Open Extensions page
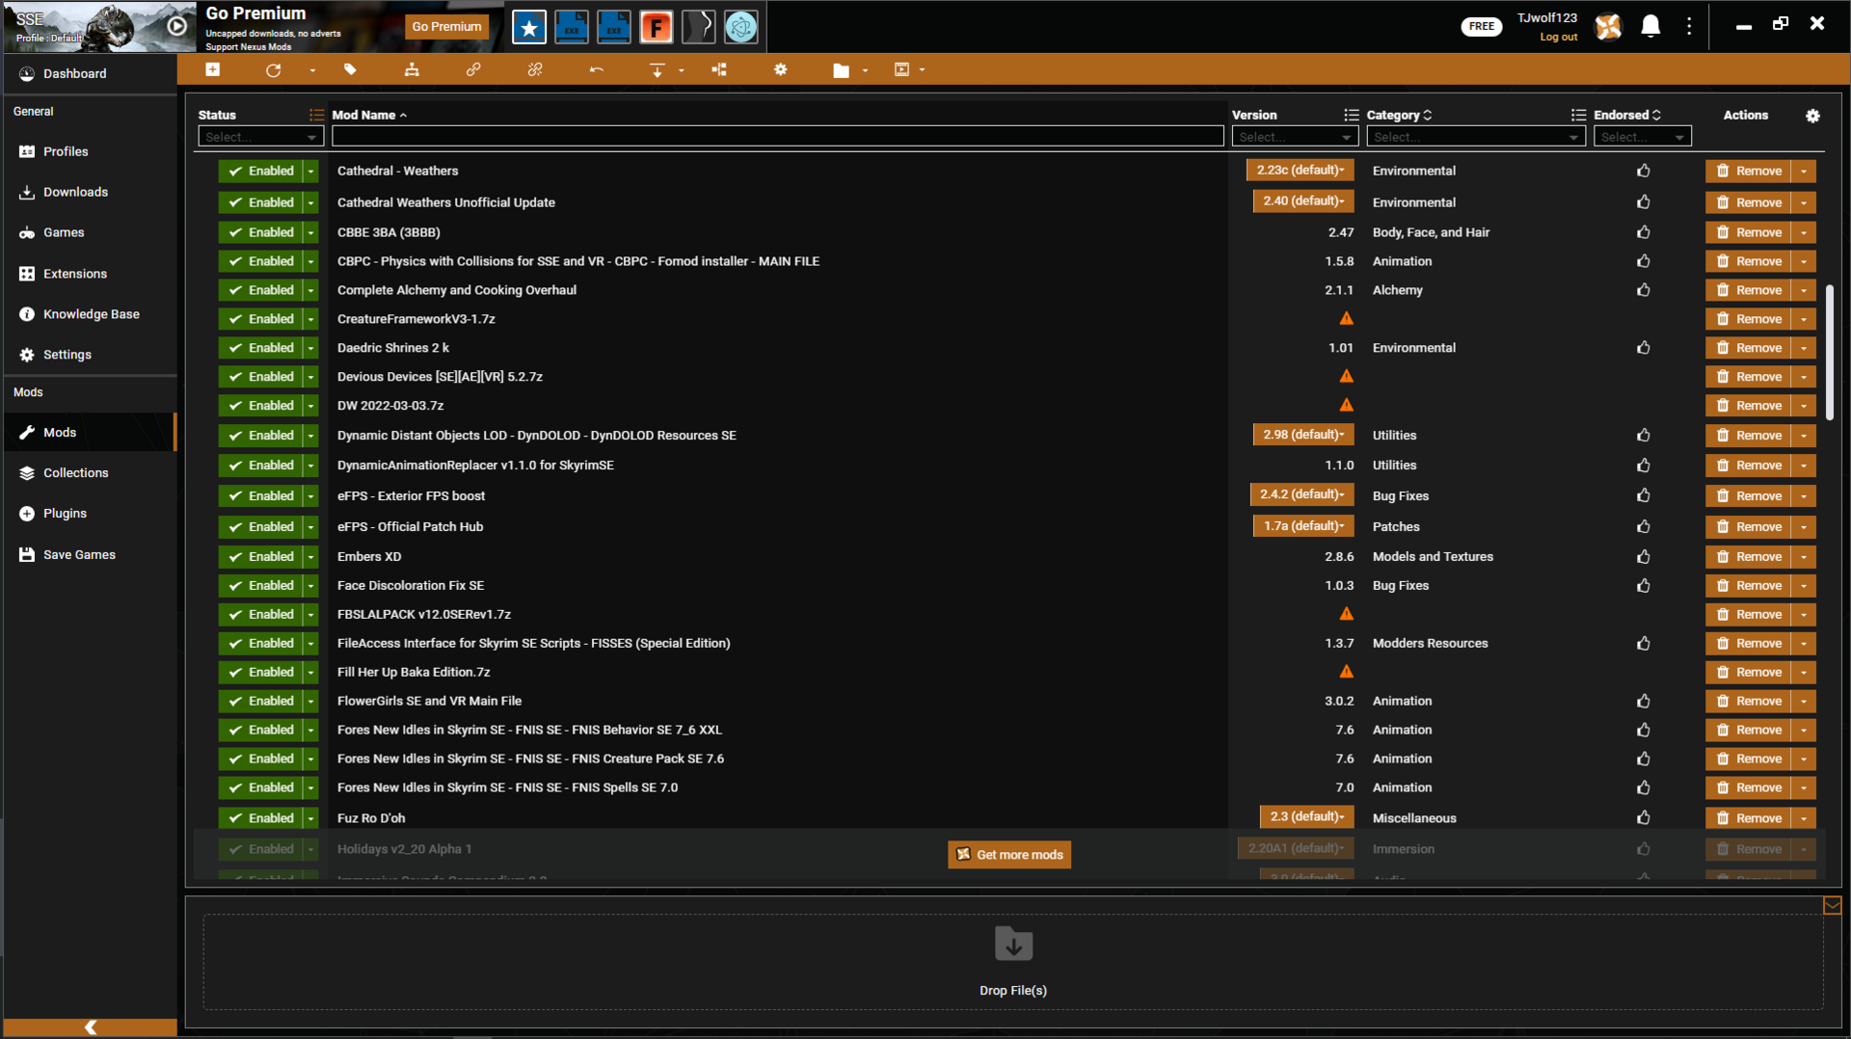Image resolution: width=1851 pixels, height=1039 pixels. tap(75, 274)
